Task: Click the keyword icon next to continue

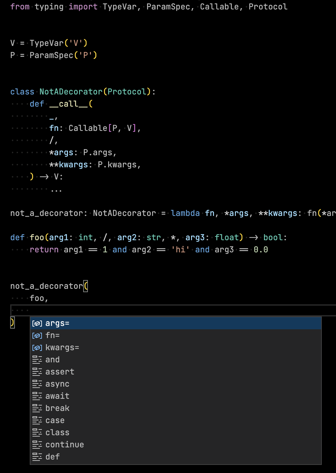Action: tap(37, 444)
